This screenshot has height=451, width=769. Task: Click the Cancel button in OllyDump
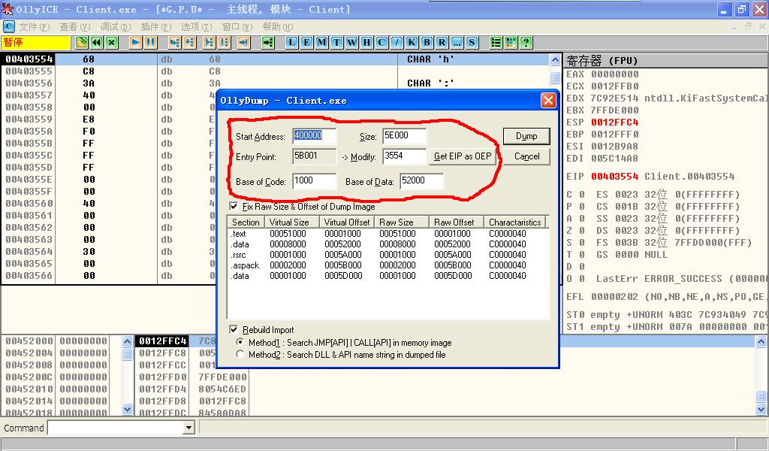pyautogui.click(x=526, y=156)
